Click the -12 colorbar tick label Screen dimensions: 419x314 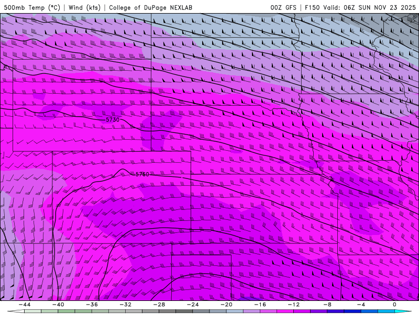[x=294, y=305]
